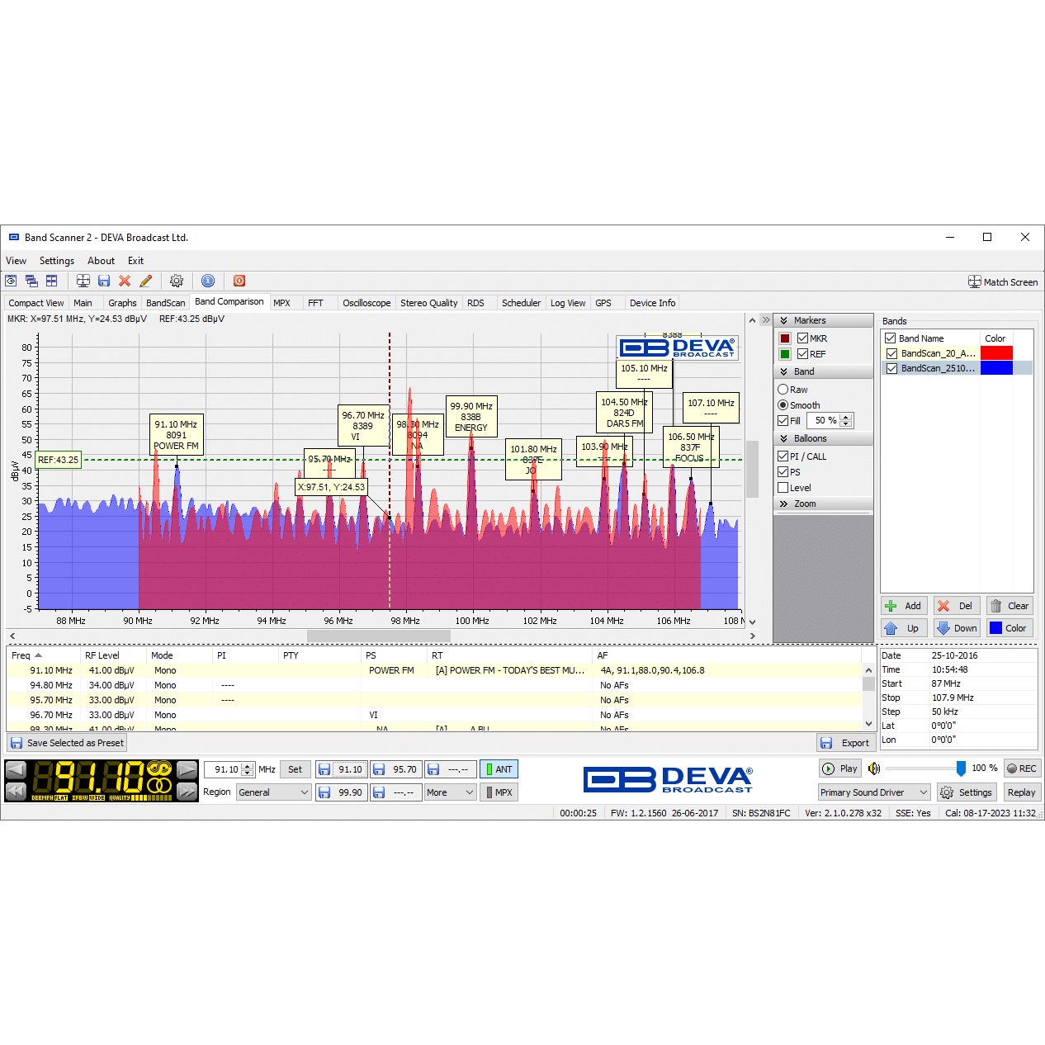Click the Export button
This screenshot has height=1045, width=1045.
click(846, 743)
